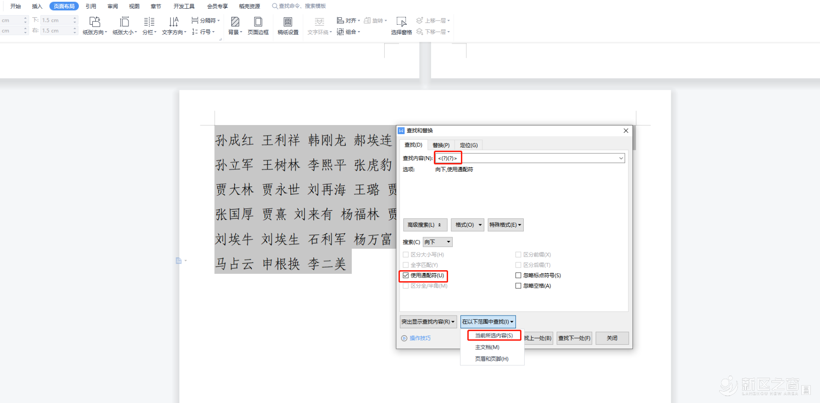Click the 右 margin 1.5 cm field
820x403 pixels.
coord(56,31)
